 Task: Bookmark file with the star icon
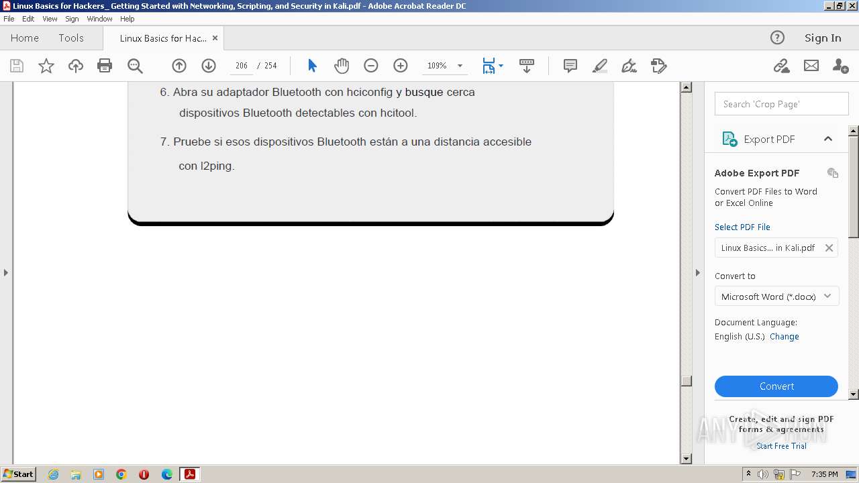pyautogui.click(x=46, y=66)
